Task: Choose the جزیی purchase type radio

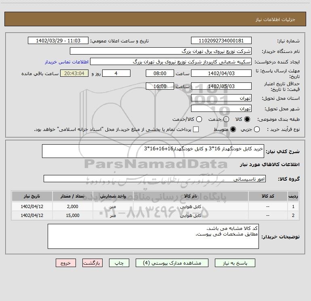Action: [257, 129]
